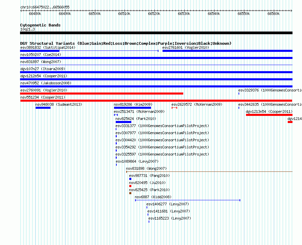Image resolution: width=302 pixels, height=245 pixels.
Task: Click the brown line under nsv831898
Action: click(x=209, y=172)
